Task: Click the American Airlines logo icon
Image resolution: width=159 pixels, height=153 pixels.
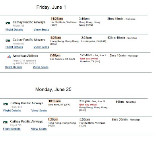Action: [9, 57]
